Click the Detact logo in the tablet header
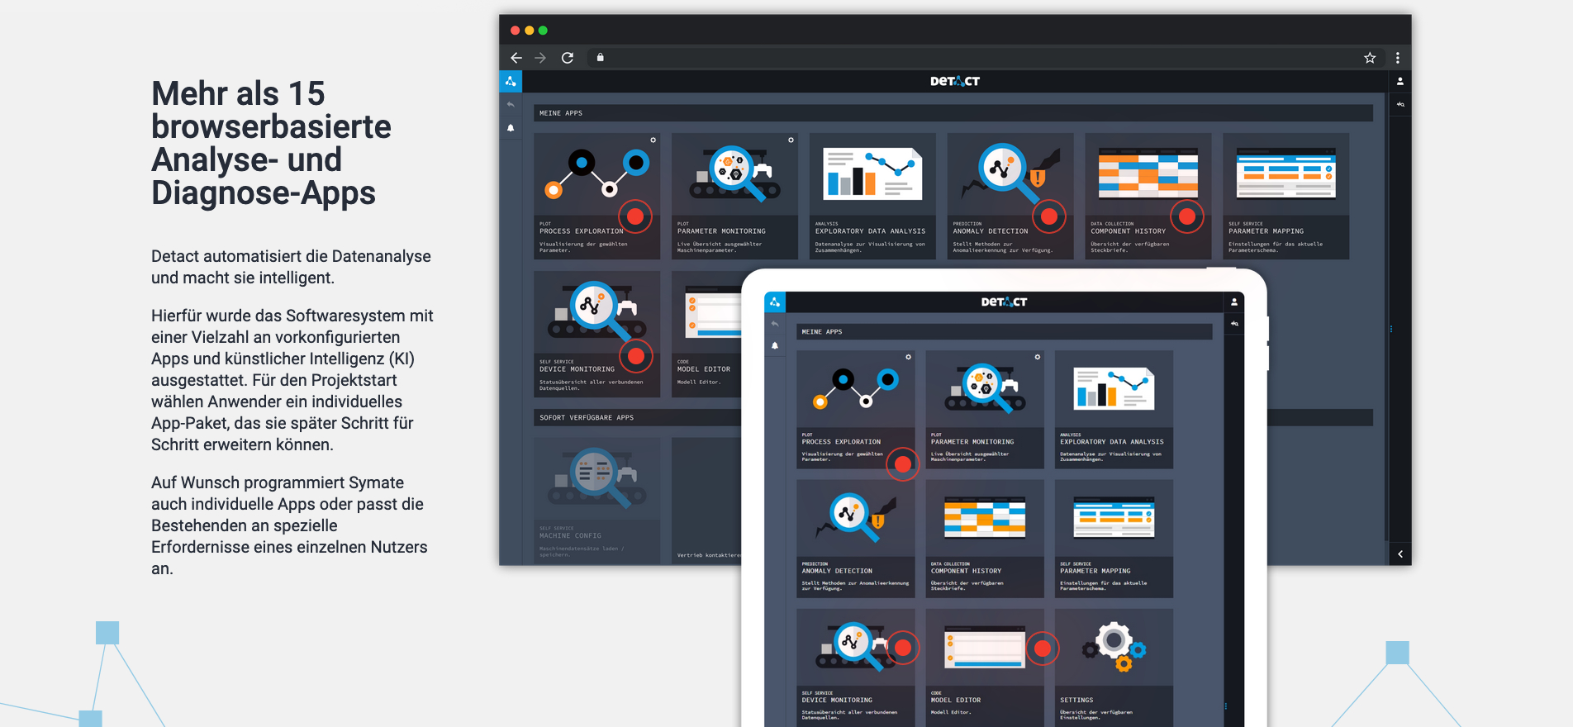 (1005, 302)
